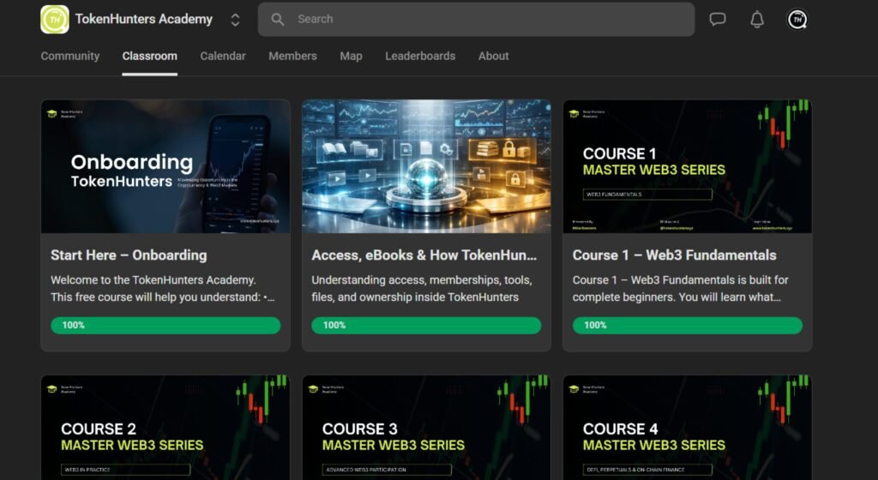878x480 pixels.
Task: Open the About tab
Action: pyautogui.click(x=493, y=56)
